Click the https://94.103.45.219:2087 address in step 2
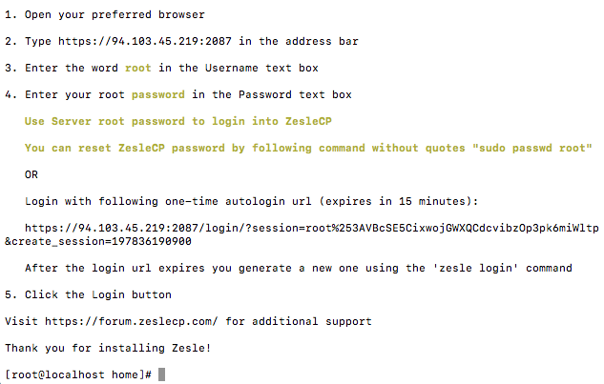Screen dimensions: 604x384 coord(145,41)
